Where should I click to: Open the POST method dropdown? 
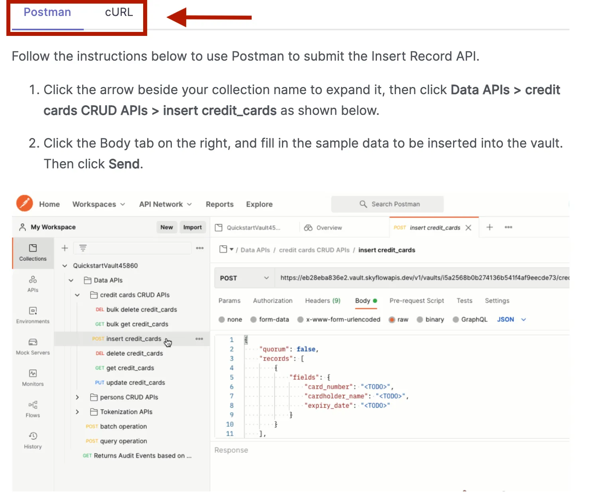click(244, 278)
